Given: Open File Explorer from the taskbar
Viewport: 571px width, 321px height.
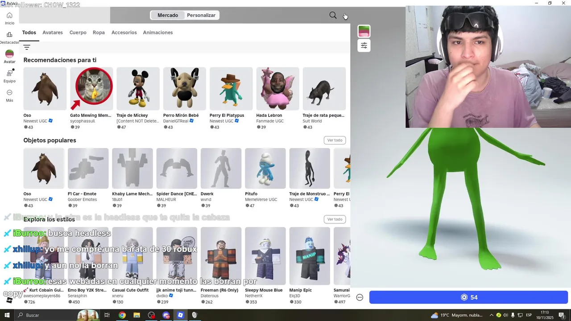Looking at the screenshot, I should 137,315.
